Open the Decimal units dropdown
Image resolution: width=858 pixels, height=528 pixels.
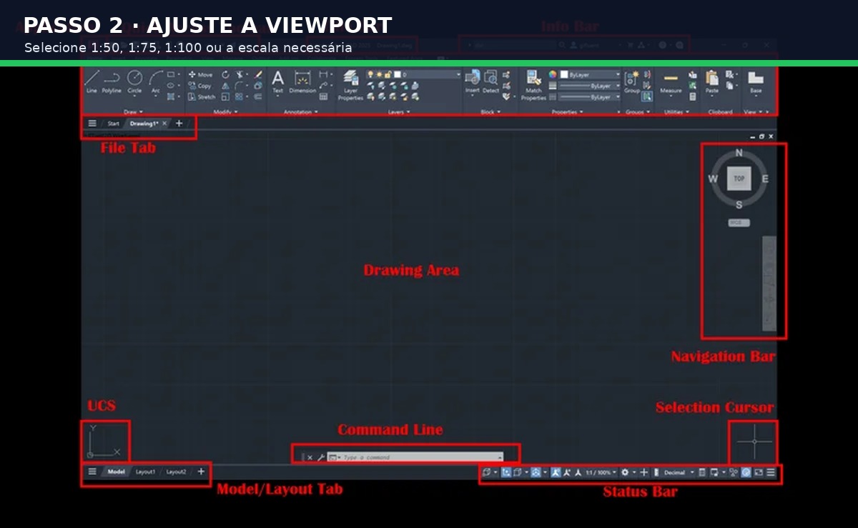tap(678, 472)
